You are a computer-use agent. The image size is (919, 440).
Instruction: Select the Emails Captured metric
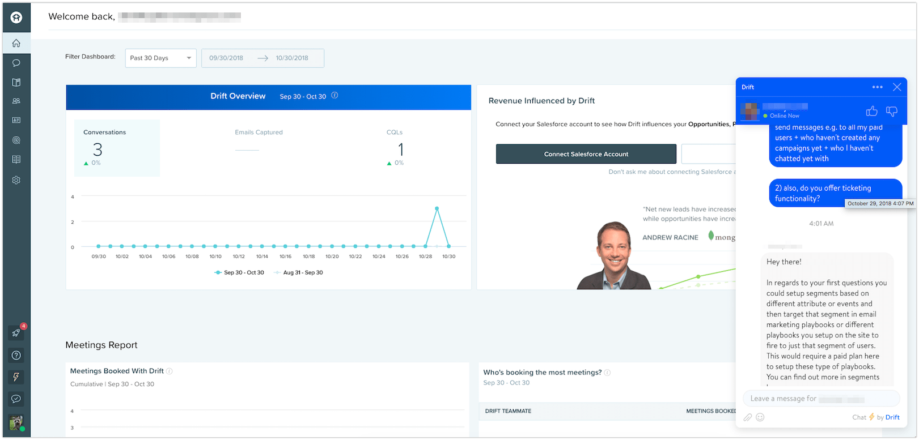[259, 142]
